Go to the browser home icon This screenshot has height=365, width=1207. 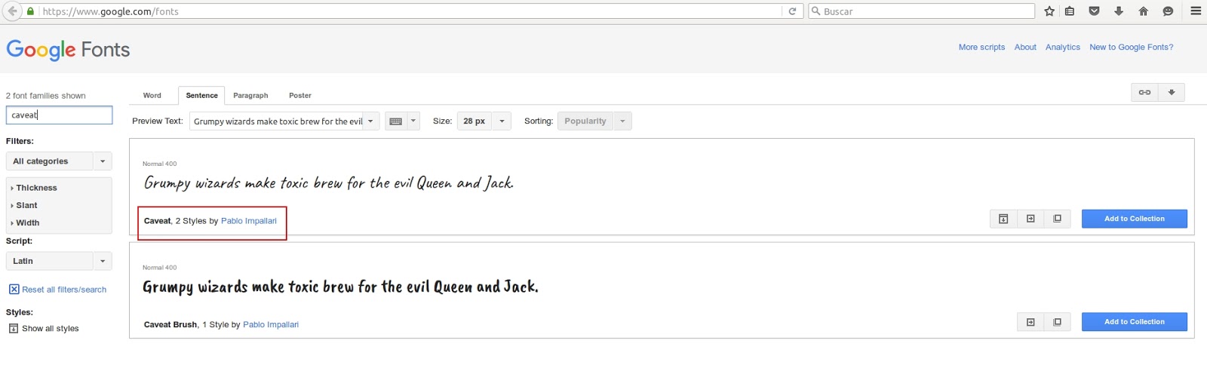pos(1143,11)
